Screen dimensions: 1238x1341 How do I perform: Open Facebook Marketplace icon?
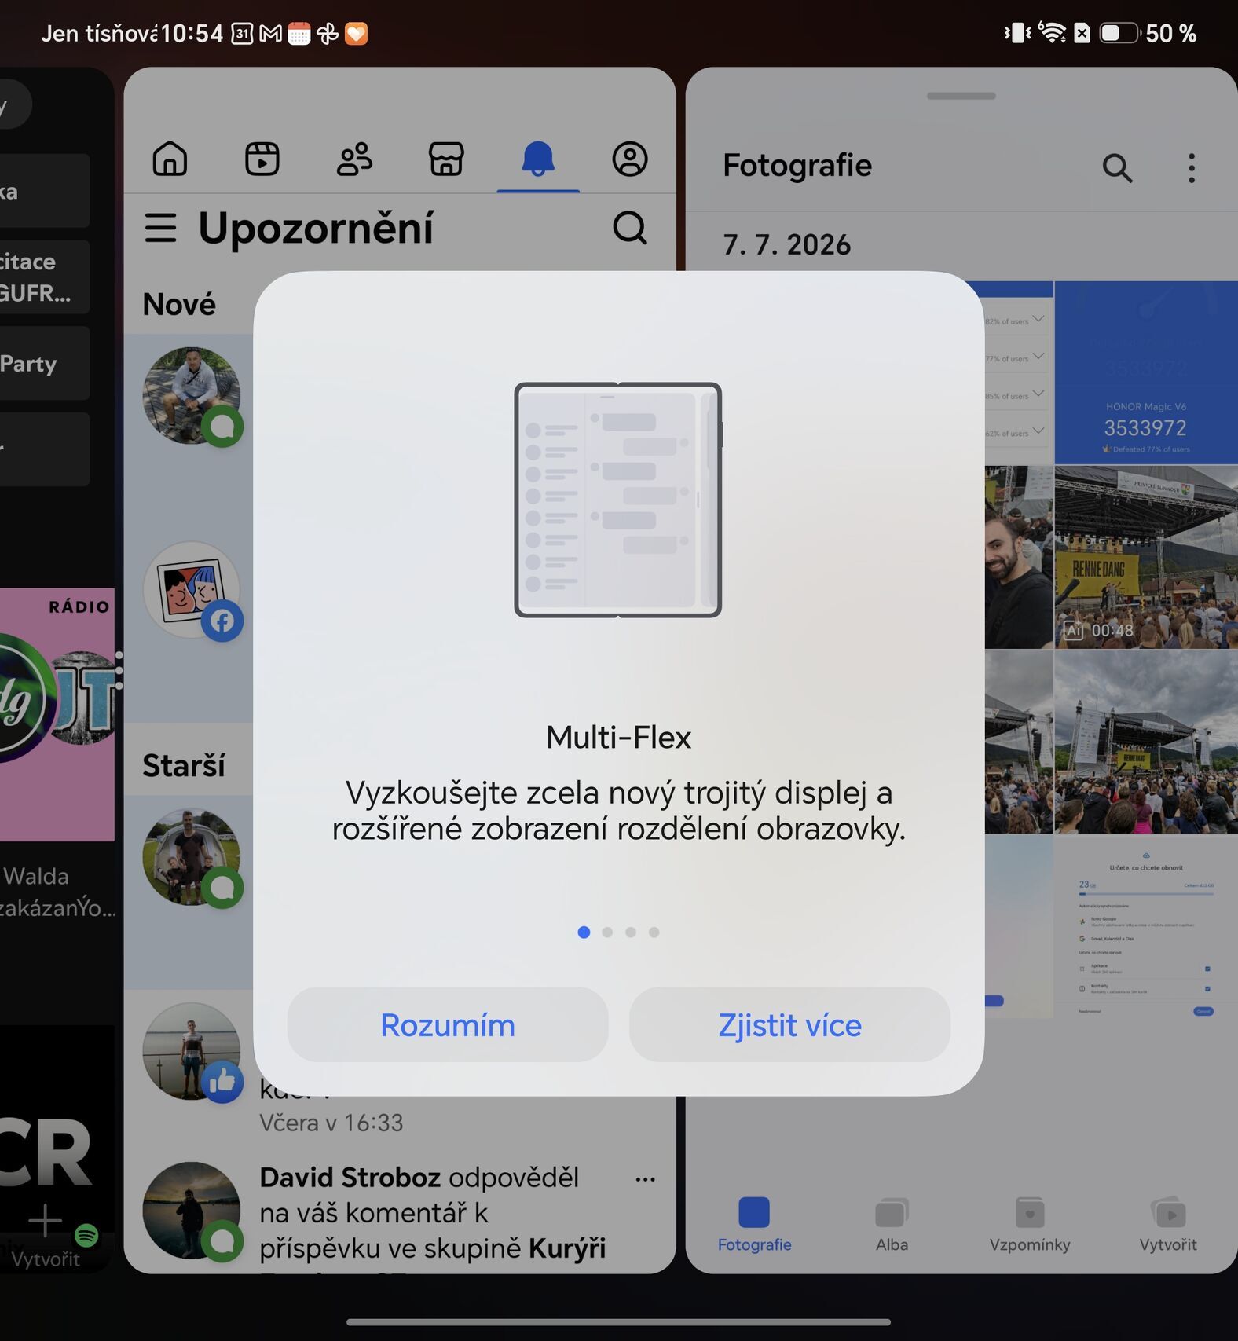pos(446,159)
